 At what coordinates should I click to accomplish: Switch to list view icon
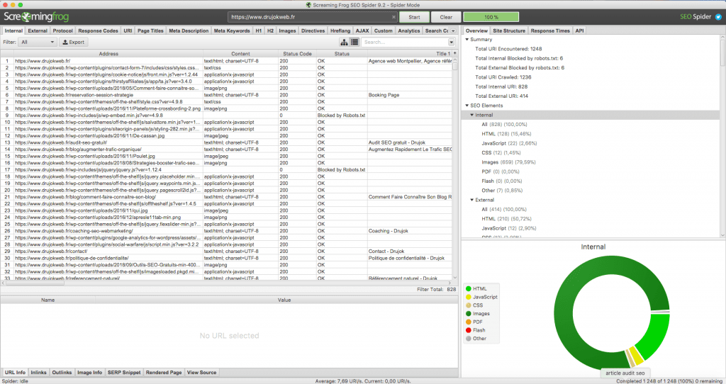(354, 42)
